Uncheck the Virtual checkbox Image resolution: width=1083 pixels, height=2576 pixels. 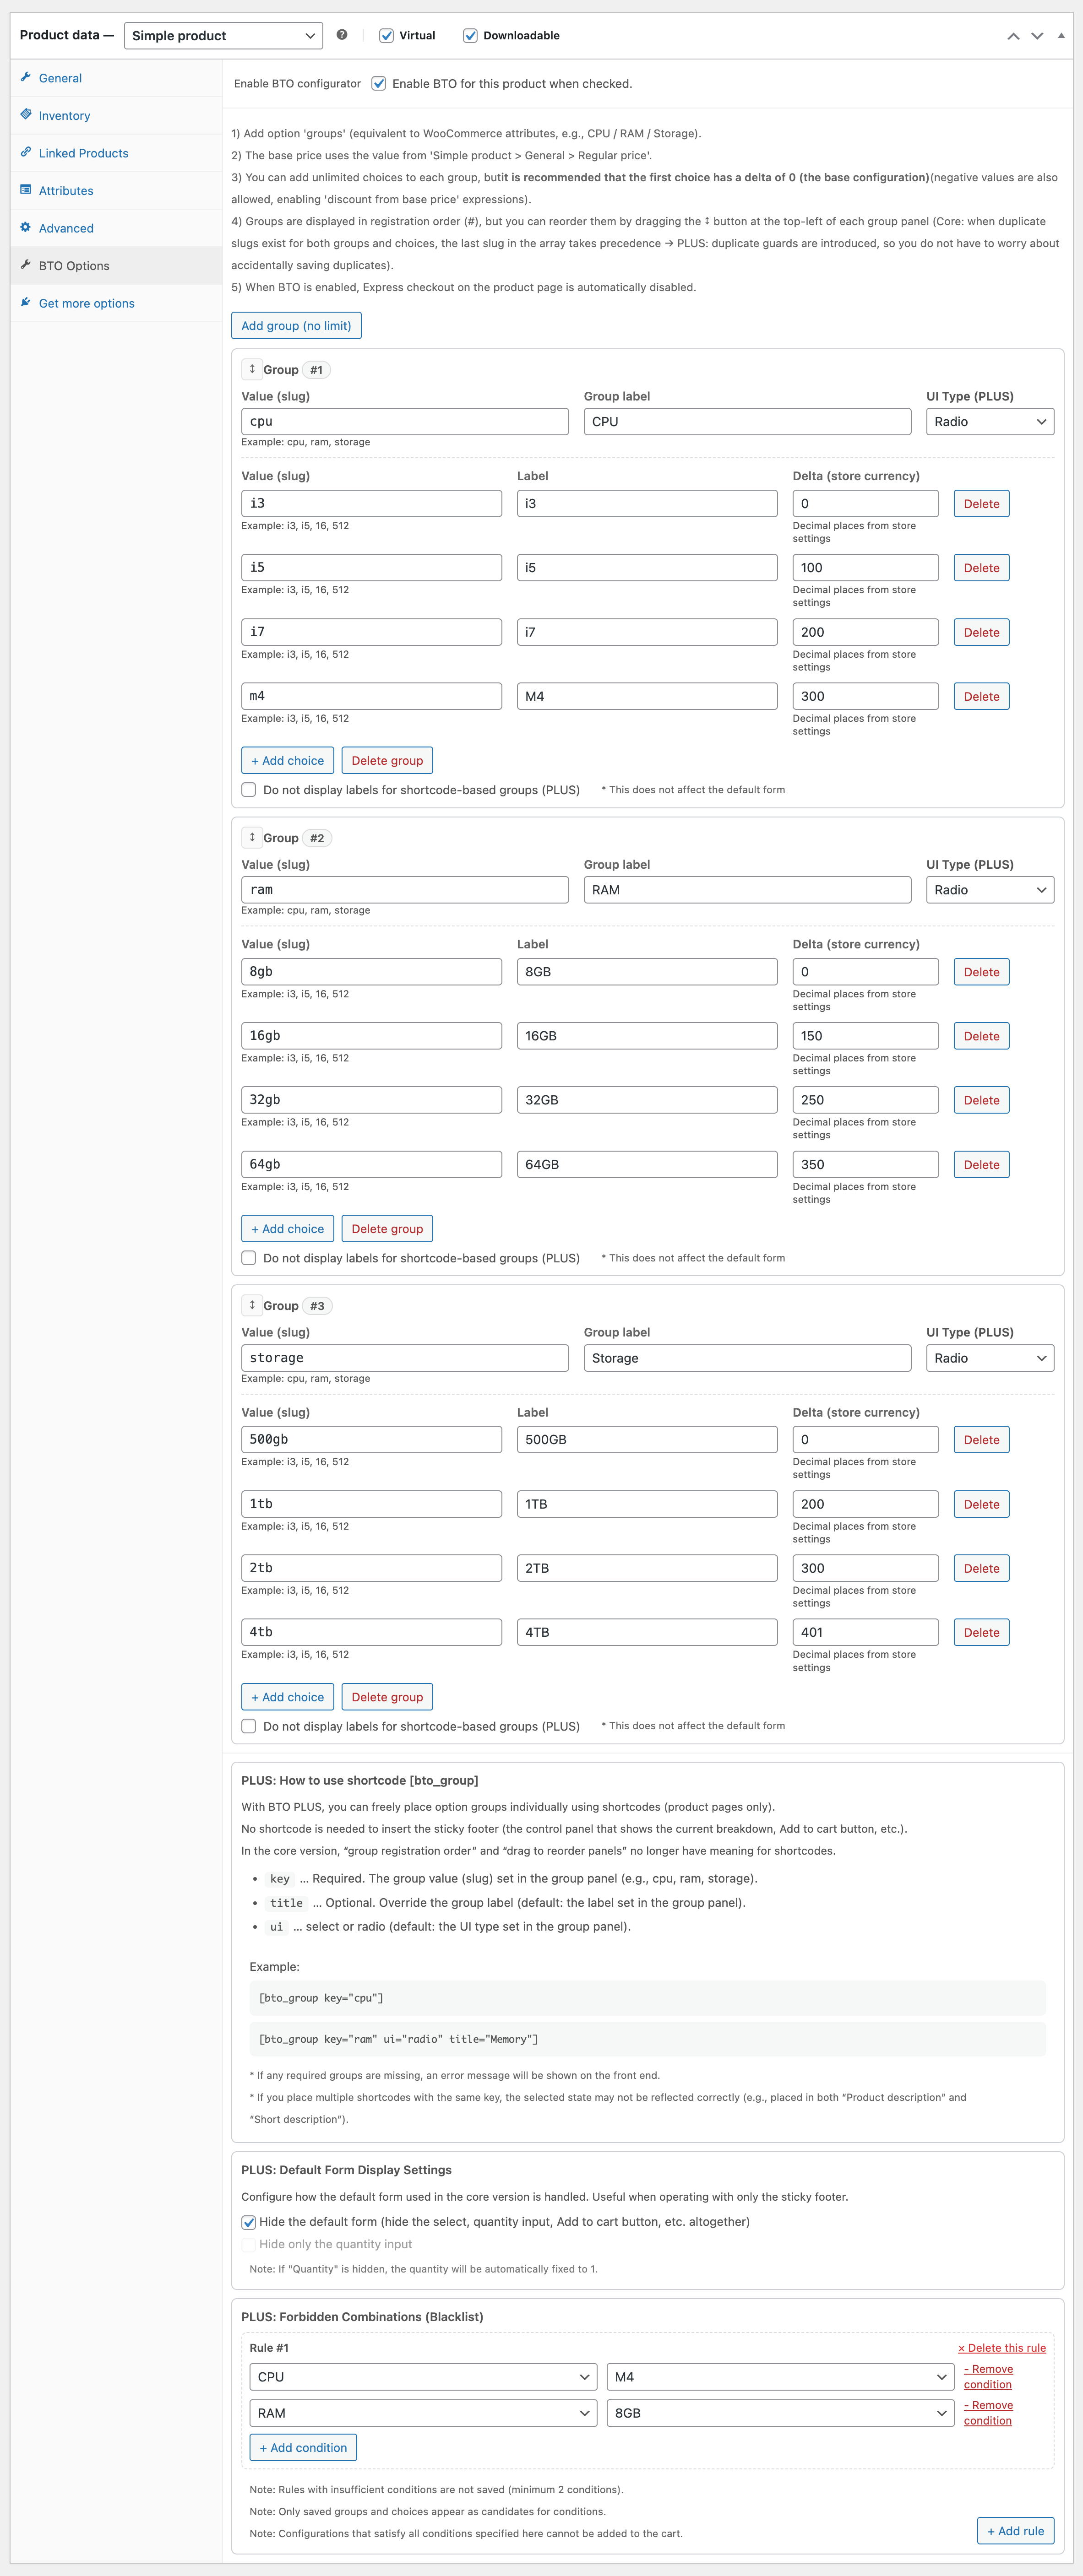coord(386,36)
